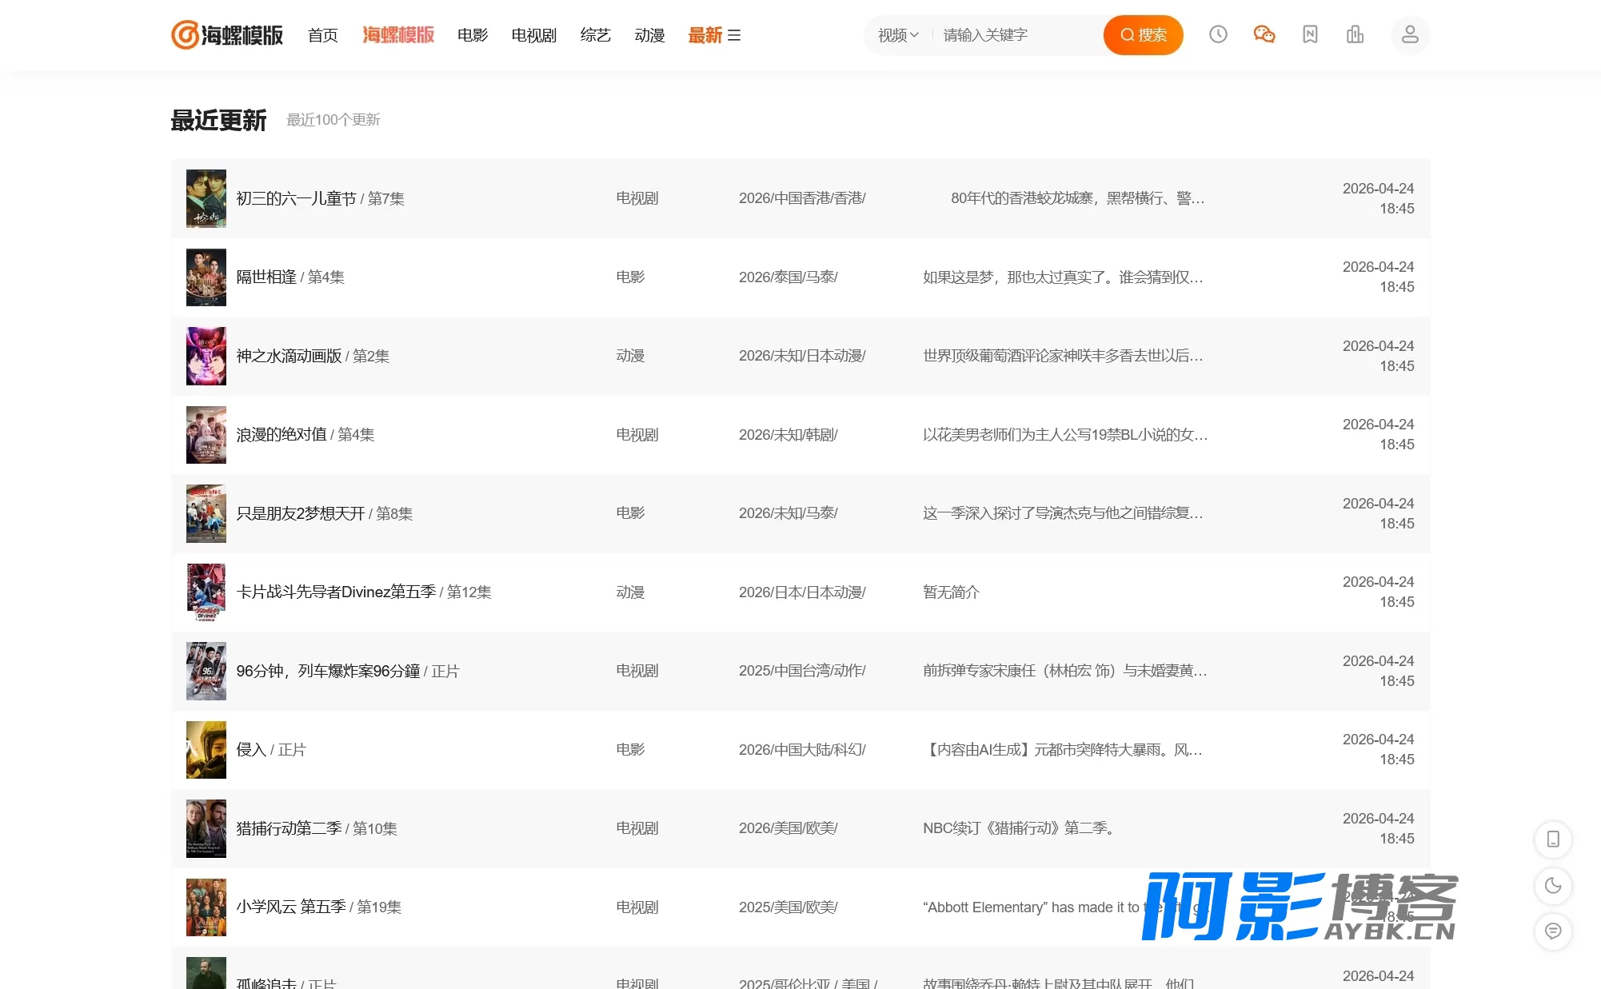Expand the 最新 menu with hamburger icon
Viewport: 1601px width, 989px height.
click(714, 35)
